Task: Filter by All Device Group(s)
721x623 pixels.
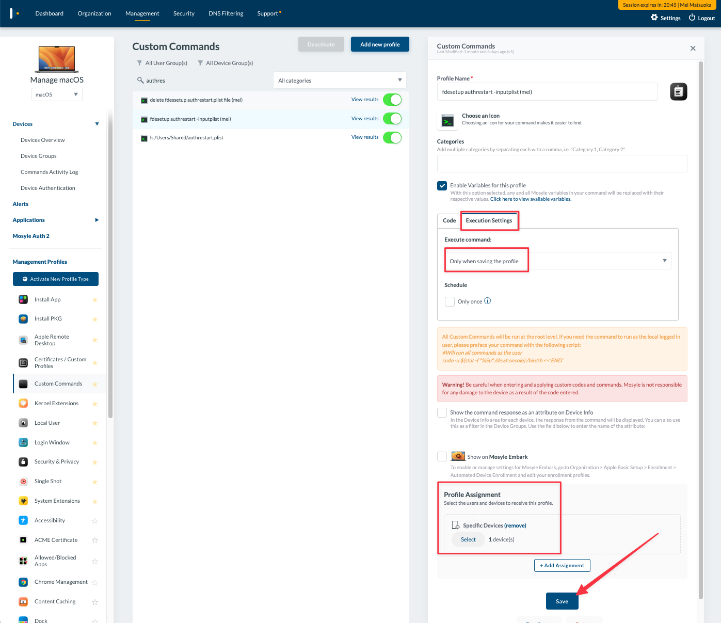Action: [226, 63]
